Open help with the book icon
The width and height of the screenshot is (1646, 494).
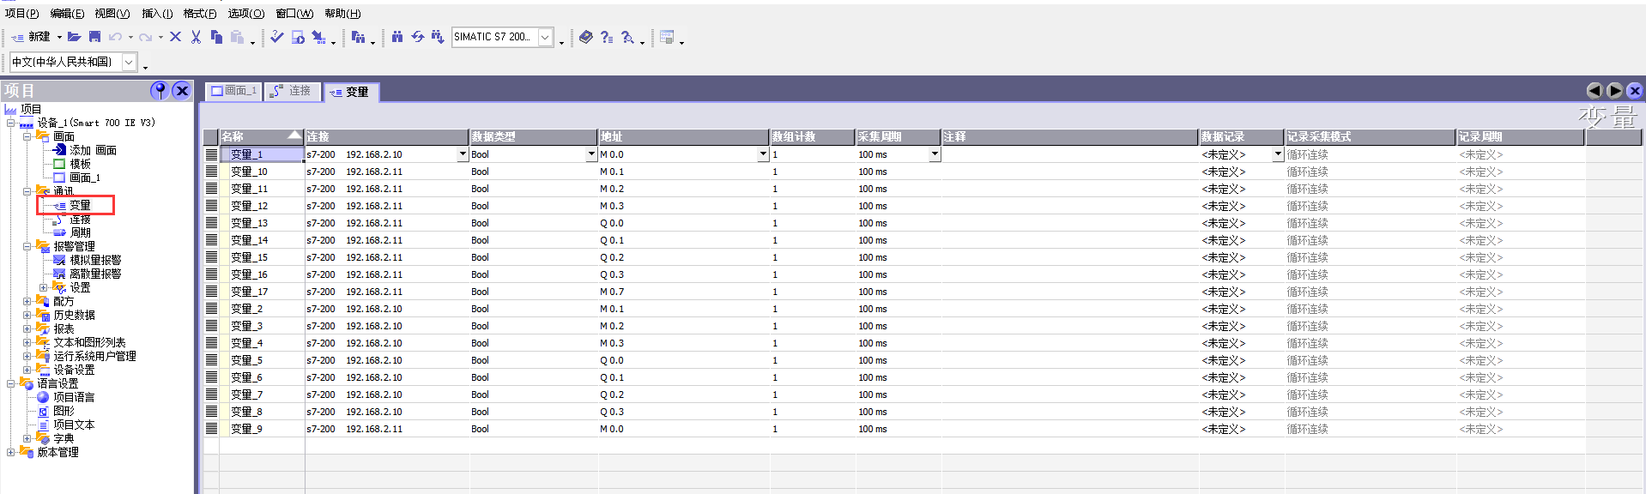586,37
